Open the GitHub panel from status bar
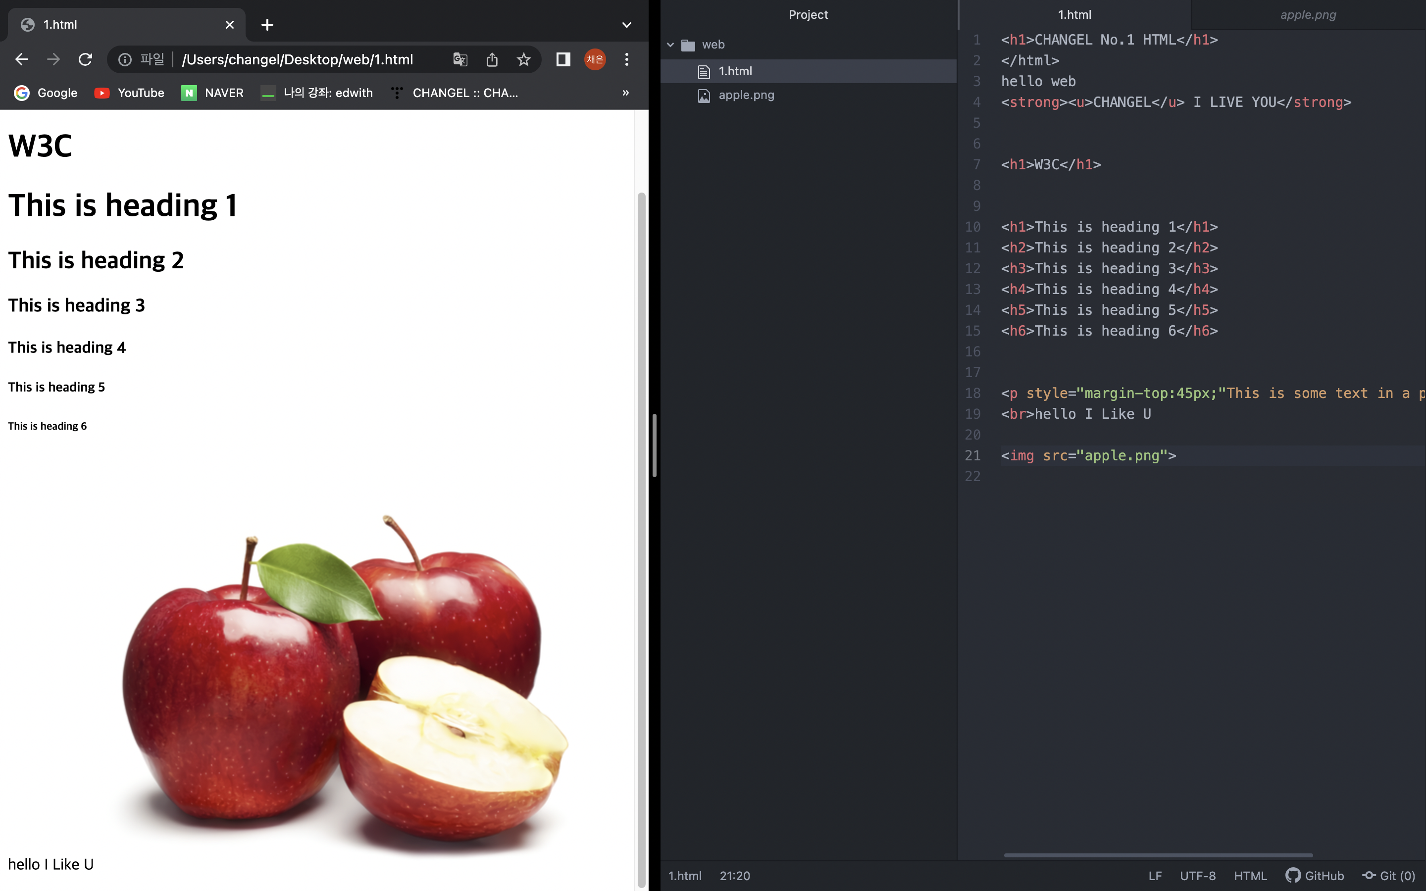The image size is (1426, 891). (1315, 876)
